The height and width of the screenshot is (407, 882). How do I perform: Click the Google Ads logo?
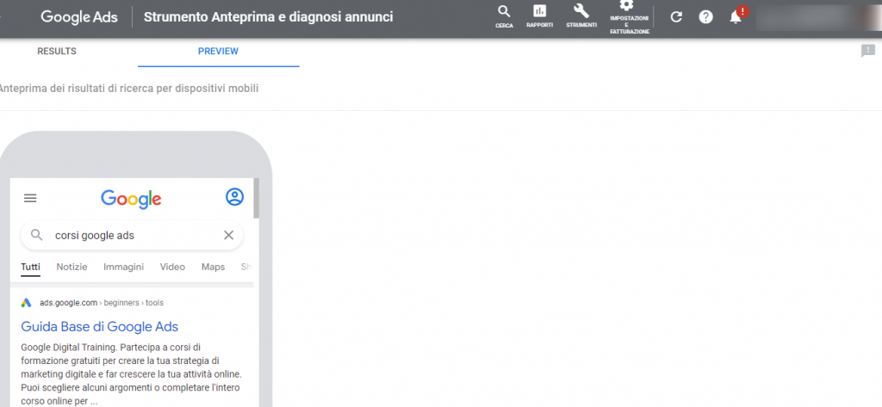click(79, 17)
